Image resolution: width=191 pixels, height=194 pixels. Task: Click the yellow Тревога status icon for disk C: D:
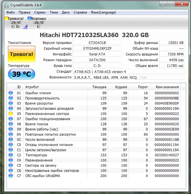6,18
